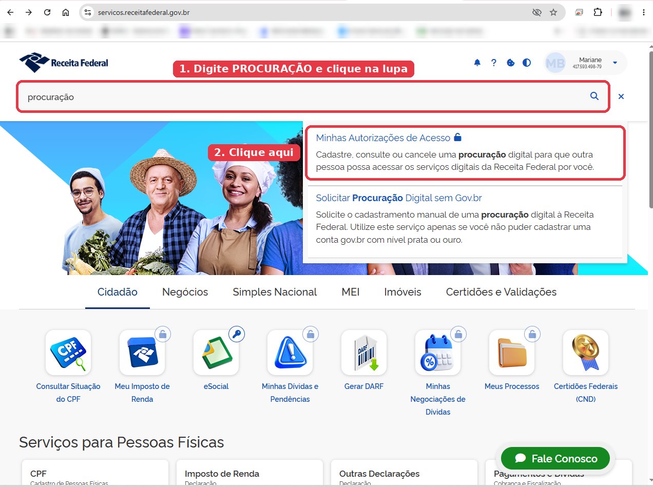
Task: Click the Serviços para Pessoas Físicas heading
Action: (122, 442)
